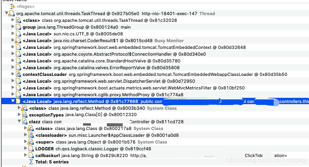Click the selected reflect.Method object icon
309x167 pixels.
[18, 101]
